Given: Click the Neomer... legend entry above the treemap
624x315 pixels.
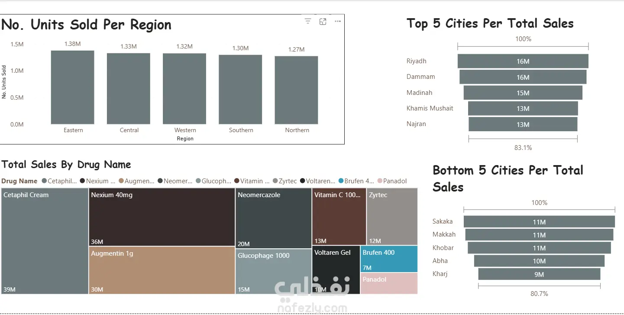Looking at the screenshot, I should point(175,181).
